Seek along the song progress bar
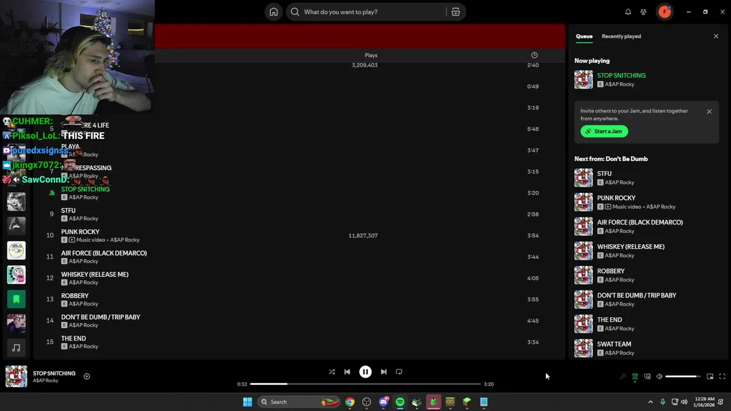 click(x=365, y=384)
